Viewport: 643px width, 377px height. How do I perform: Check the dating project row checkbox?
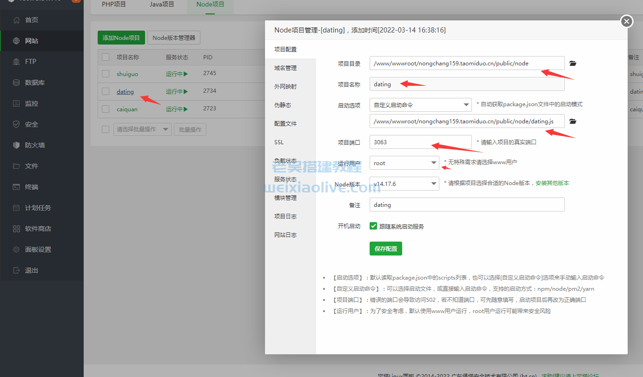pyautogui.click(x=106, y=91)
